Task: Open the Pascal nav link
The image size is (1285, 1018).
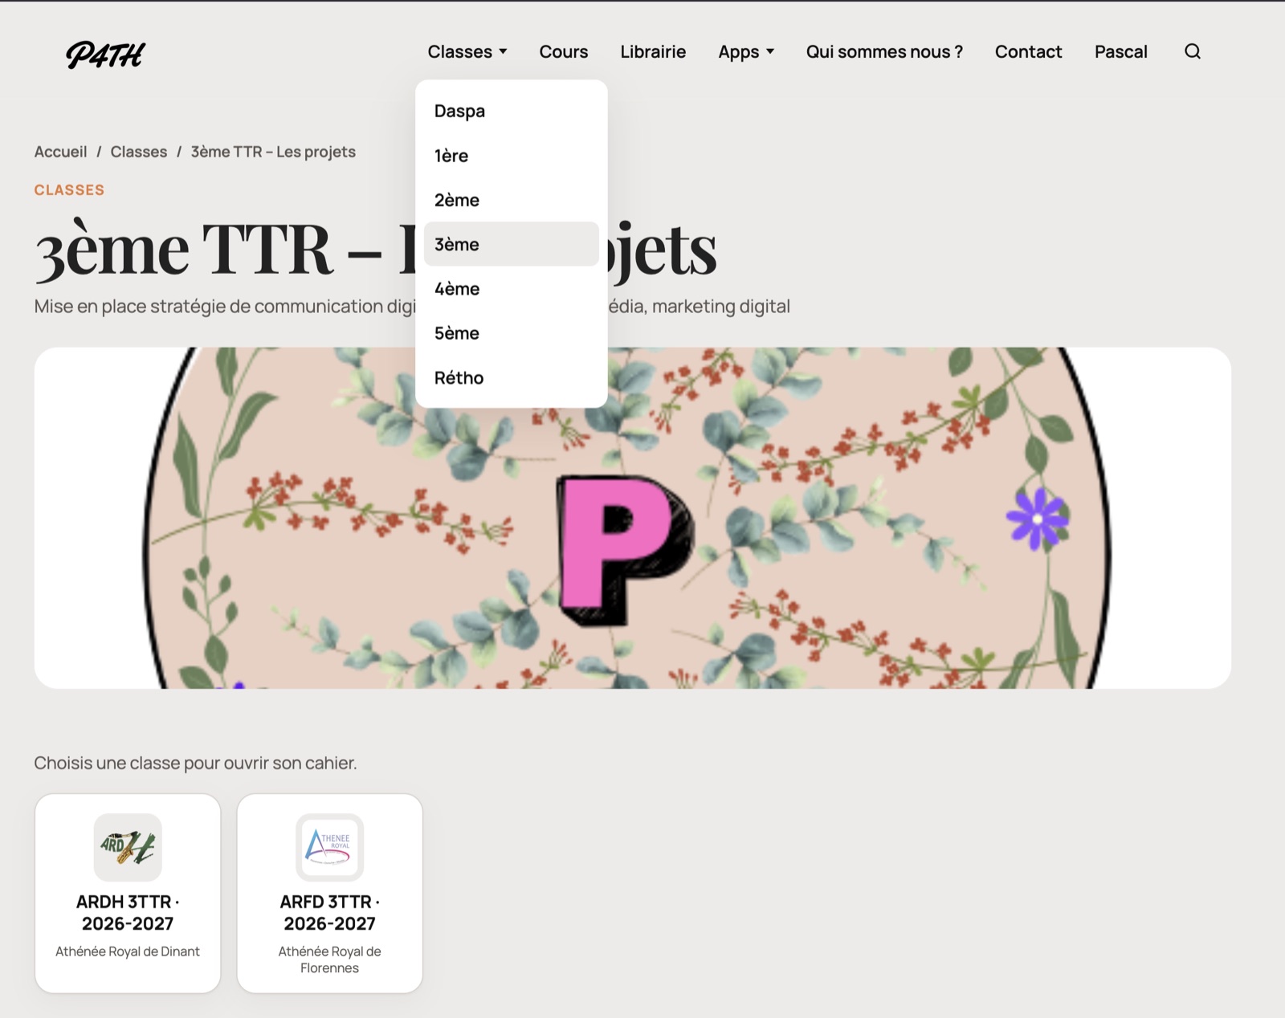Action: click(x=1120, y=51)
